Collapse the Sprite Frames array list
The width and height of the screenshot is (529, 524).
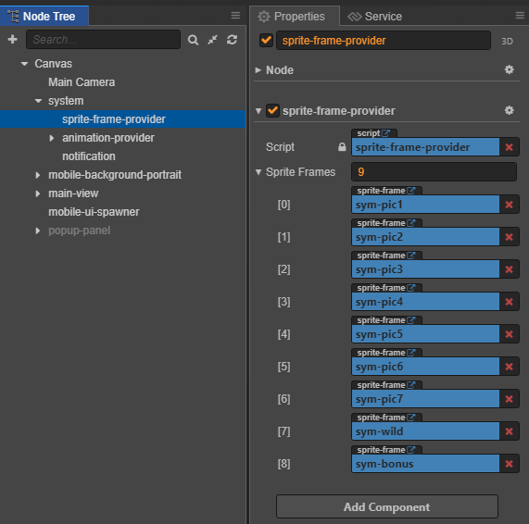point(258,172)
